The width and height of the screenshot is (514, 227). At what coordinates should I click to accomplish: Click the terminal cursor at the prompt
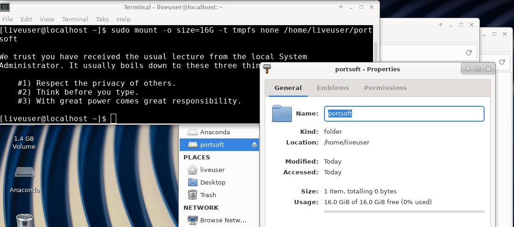click(x=113, y=118)
